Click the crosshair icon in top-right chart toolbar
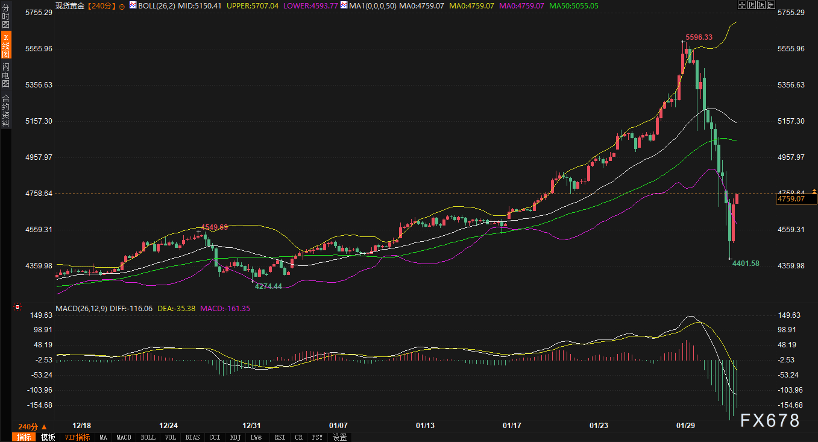The width and height of the screenshot is (818, 442). tap(743, 5)
